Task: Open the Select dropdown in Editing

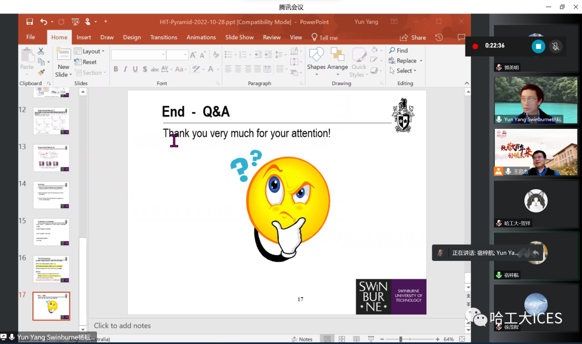Action: tap(404, 71)
